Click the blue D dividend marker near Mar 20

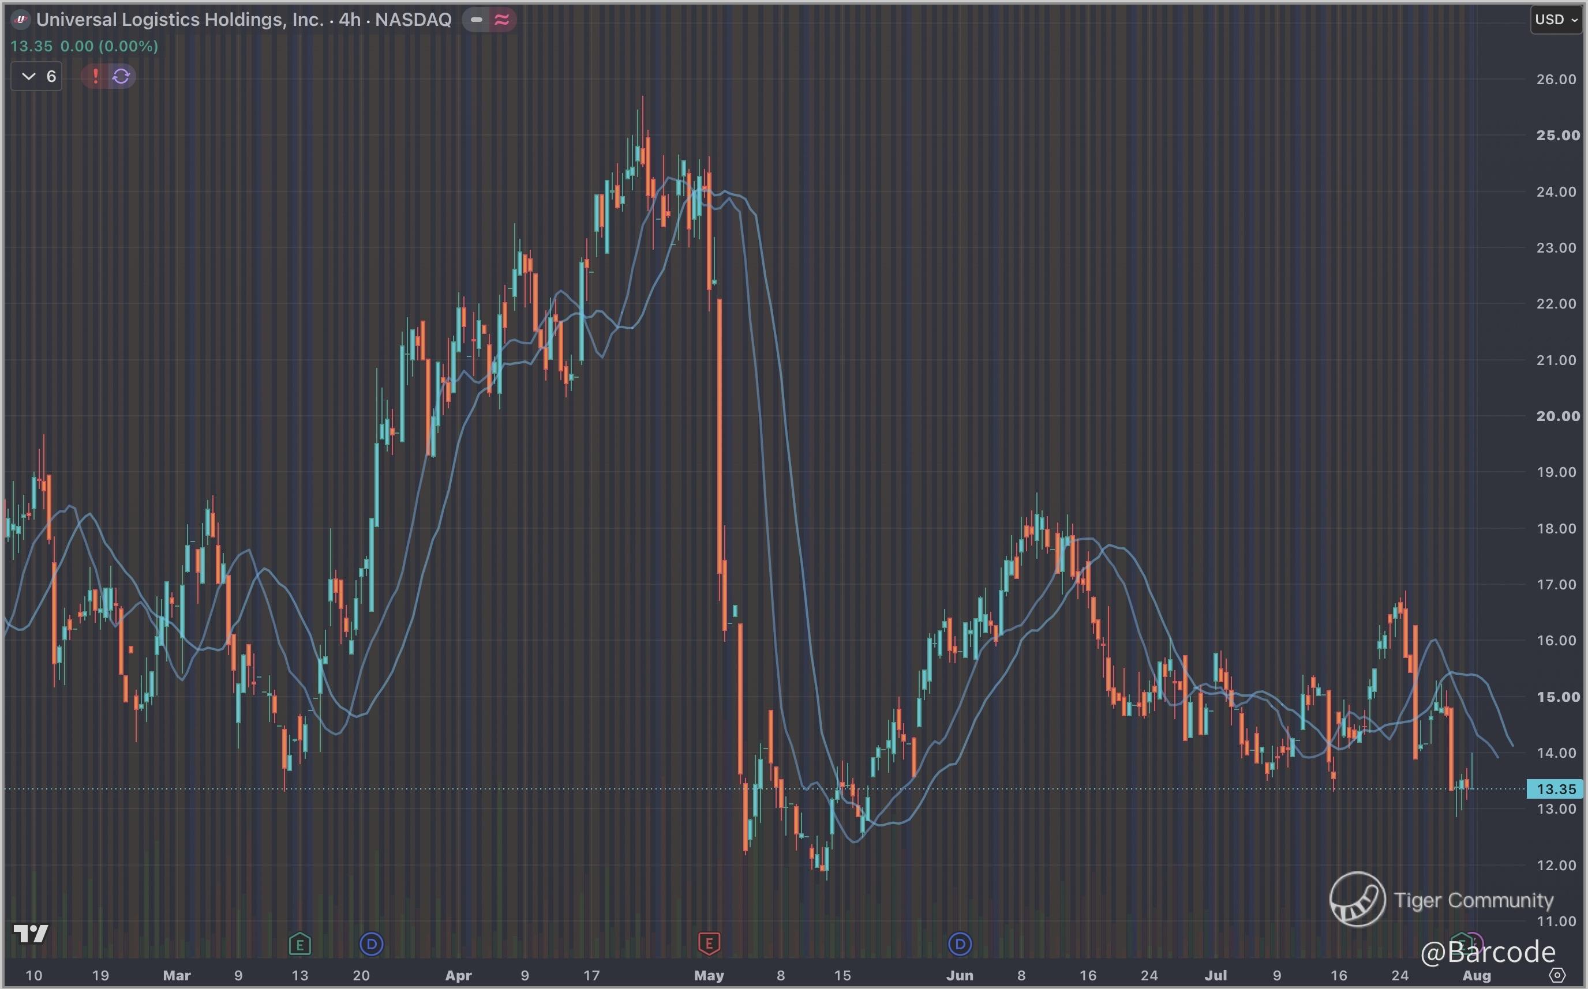pyautogui.click(x=372, y=944)
